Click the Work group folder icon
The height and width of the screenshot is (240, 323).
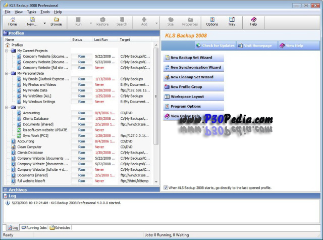pos(14,107)
